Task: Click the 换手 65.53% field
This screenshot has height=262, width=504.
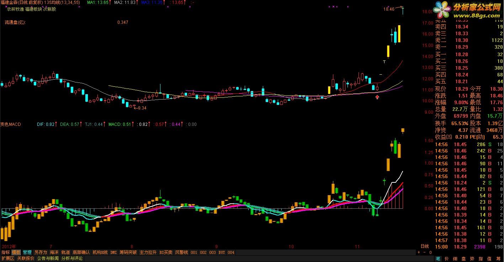Action: [x=452, y=123]
